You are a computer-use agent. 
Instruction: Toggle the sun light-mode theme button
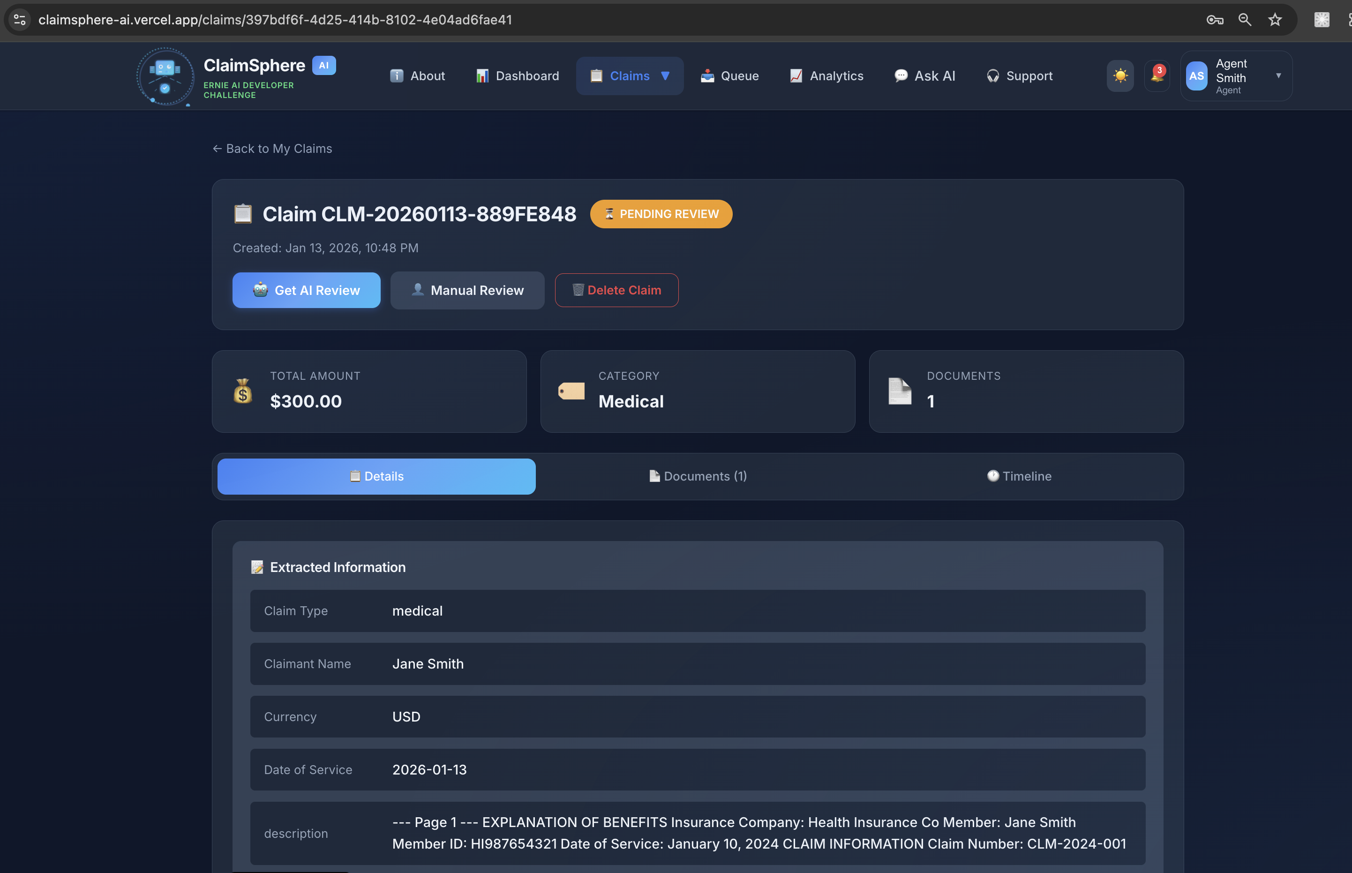(x=1119, y=76)
